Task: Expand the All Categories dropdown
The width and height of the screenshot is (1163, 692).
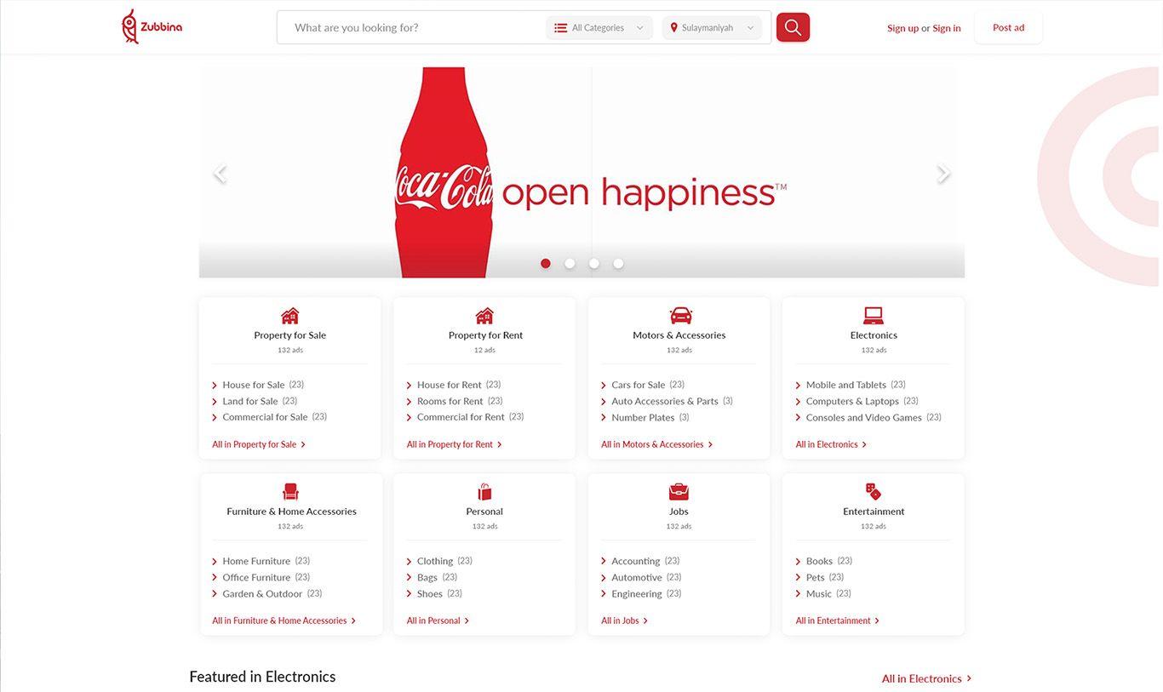Action: click(x=599, y=28)
